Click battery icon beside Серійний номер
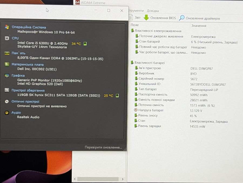243x183 pixels. coord(136,78)
